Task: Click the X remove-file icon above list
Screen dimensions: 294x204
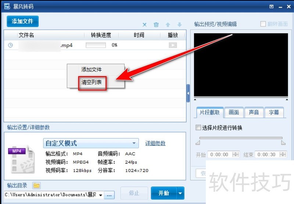Action: pos(144,25)
